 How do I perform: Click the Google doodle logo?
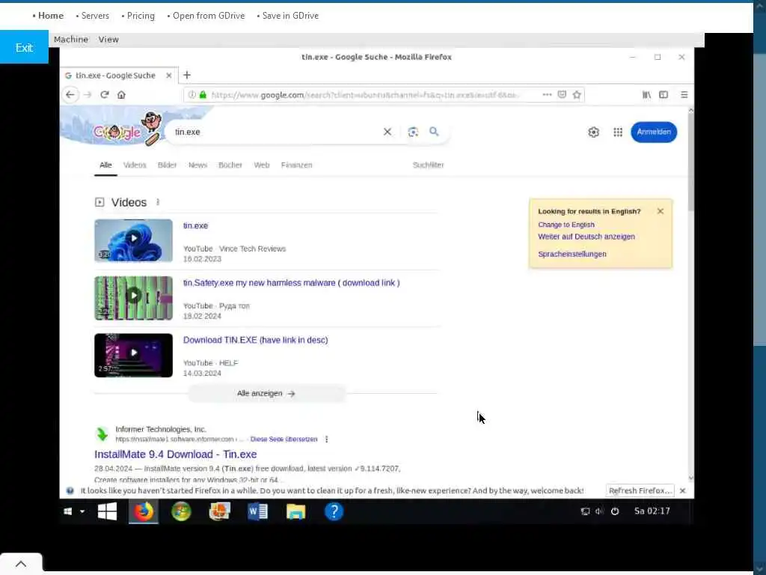point(127,129)
